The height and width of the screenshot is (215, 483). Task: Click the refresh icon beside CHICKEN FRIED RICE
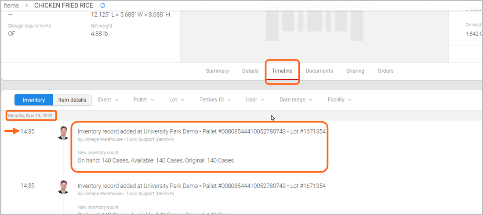(103, 6)
